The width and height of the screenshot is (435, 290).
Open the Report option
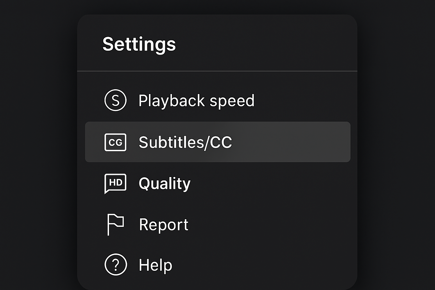(163, 225)
